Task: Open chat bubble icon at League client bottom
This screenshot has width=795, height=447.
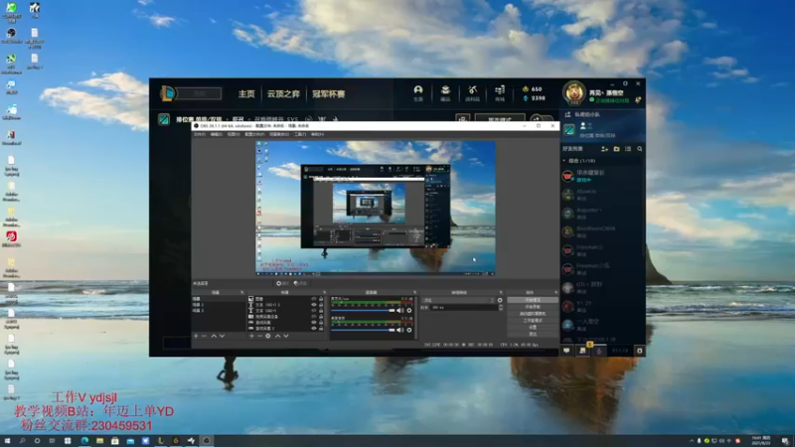Action: click(x=566, y=351)
